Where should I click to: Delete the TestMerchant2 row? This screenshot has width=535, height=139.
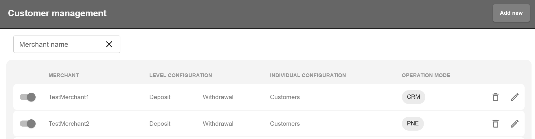495,124
